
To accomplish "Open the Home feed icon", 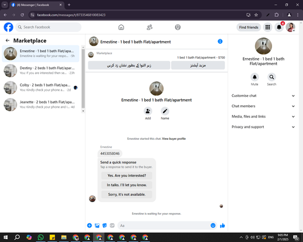I will click(x=121, y=27).
